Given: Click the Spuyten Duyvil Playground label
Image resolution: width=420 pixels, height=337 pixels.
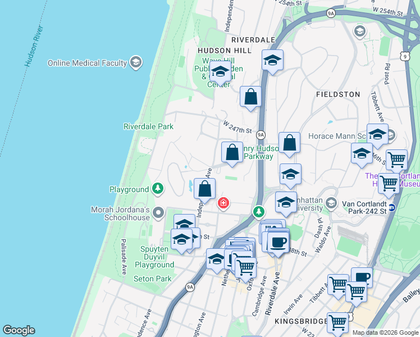Looking at the screenshot, I should tap(154, 257).
